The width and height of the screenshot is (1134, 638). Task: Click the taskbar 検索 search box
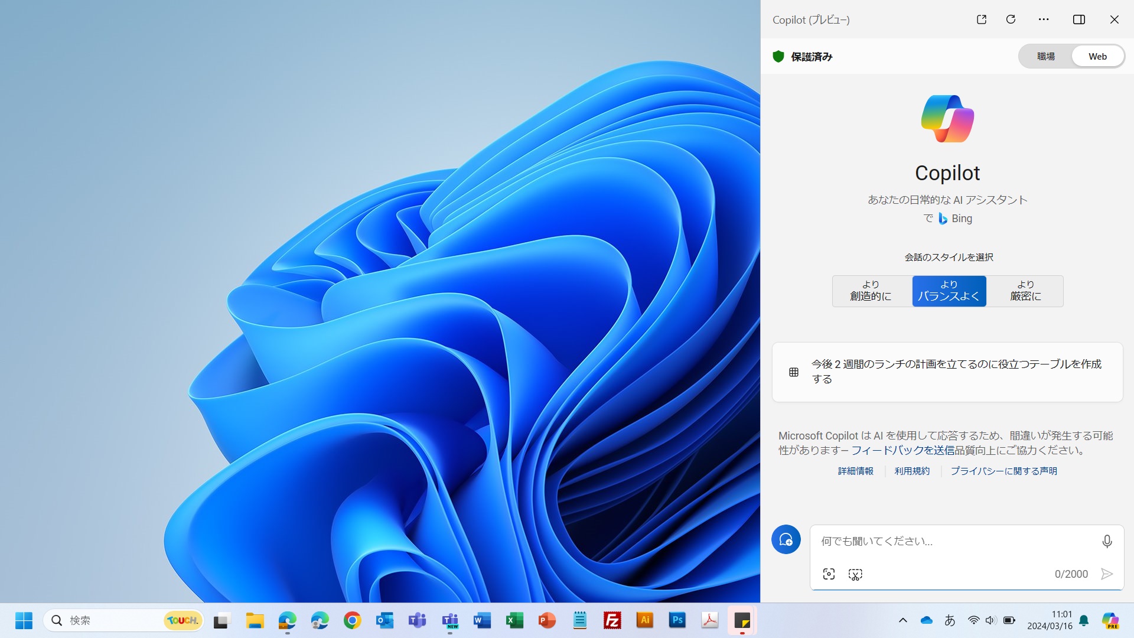click(x=123, y=620)
